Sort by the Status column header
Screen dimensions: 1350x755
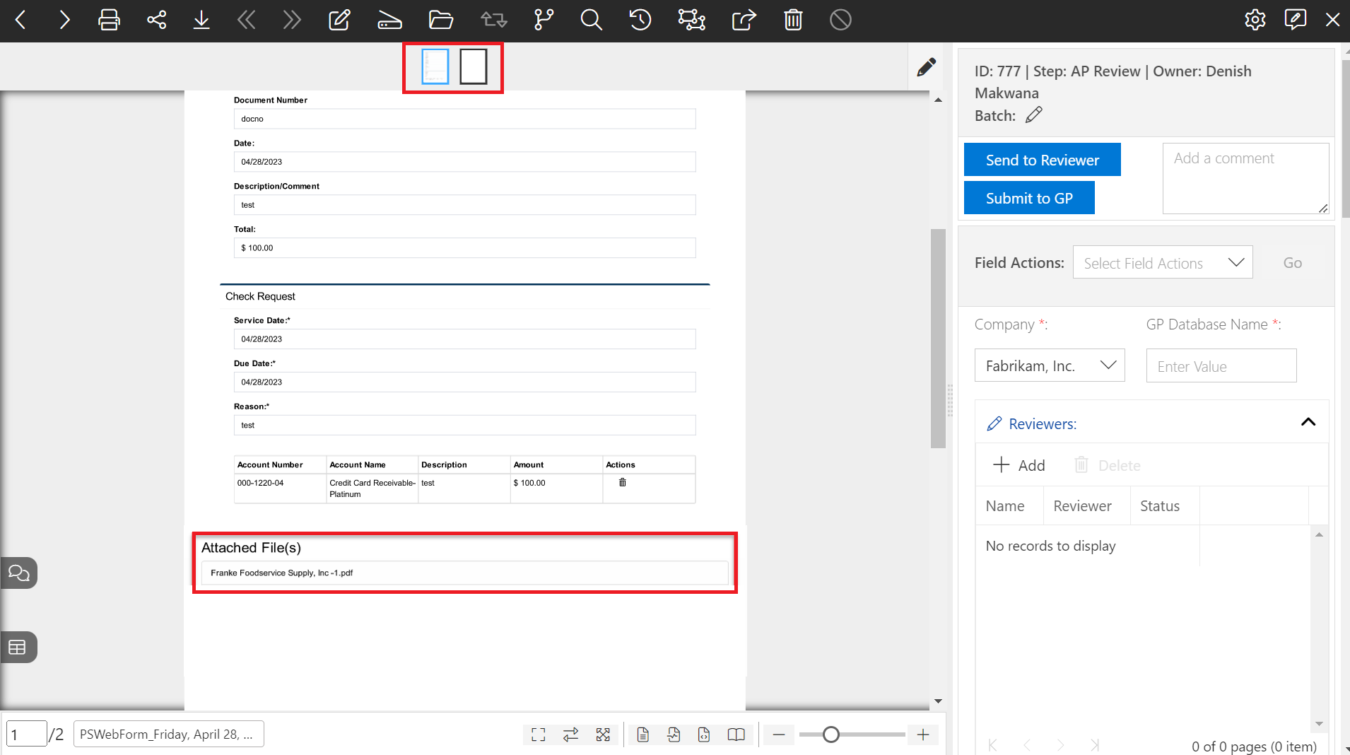(x=1160, y=506)
